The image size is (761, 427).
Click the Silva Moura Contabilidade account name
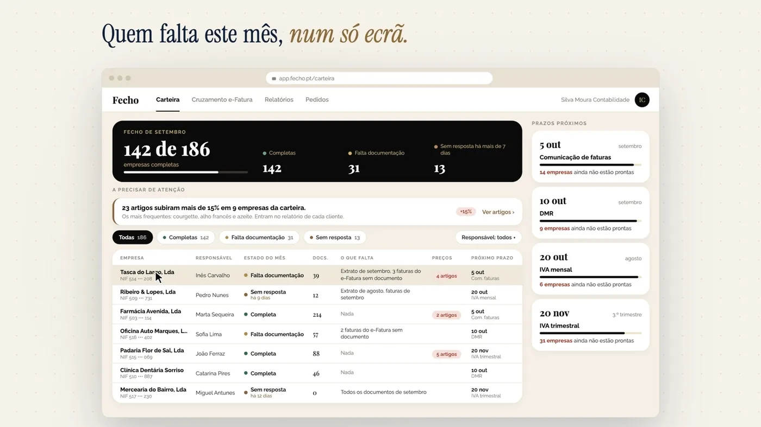595,100
